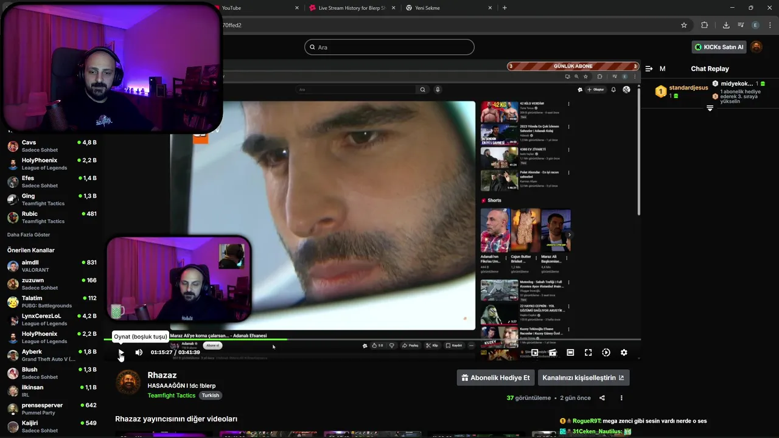Viewport: 779px width, 438px height.
Task: Open Efes channel in sidebar
Action: click(x=52, y=181)
